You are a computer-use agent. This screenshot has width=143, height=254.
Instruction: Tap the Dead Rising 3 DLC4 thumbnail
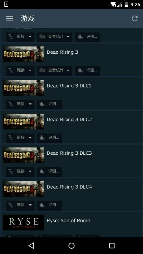point(23,189)
